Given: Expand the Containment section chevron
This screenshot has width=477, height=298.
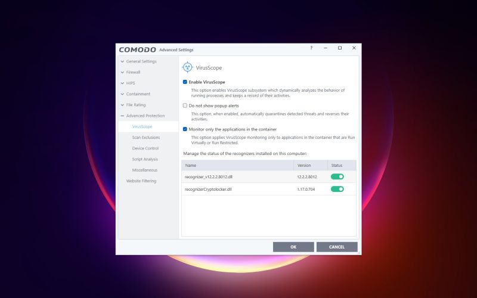Looking at the screenshot, I should coord(122,94).
